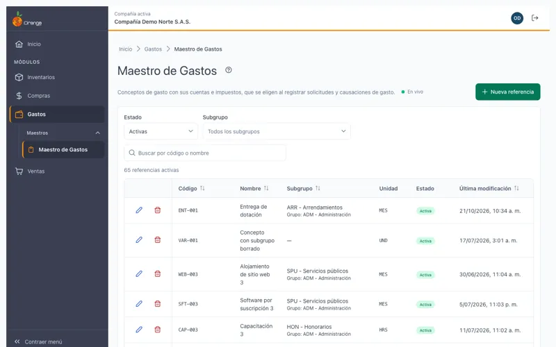Go to Inicio breadcrumb link

coord(125,49)
